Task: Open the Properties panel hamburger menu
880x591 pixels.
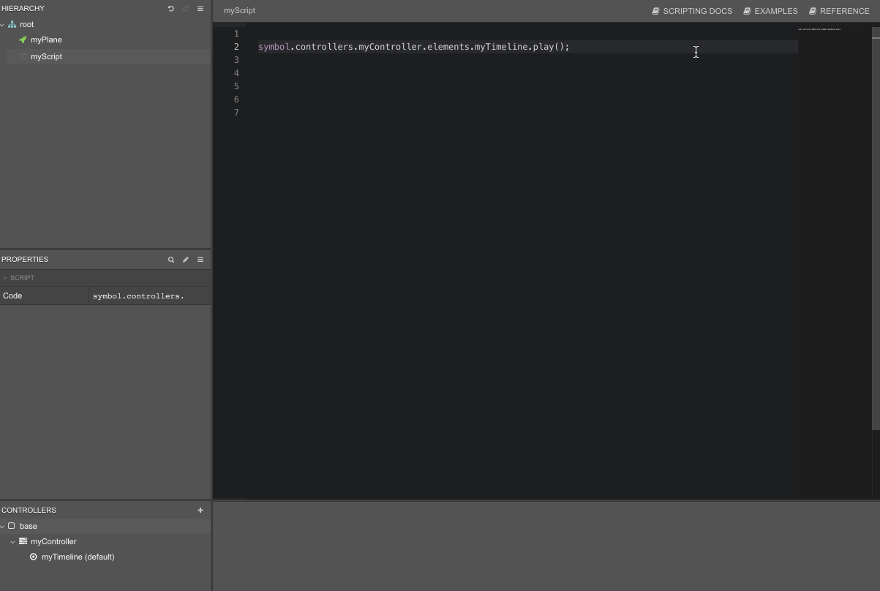Action: coord(200,260)
